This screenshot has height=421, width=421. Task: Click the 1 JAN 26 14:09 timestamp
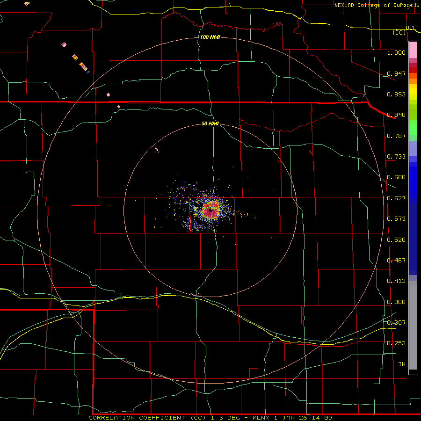pyautogui.click(x=303, y=418)
